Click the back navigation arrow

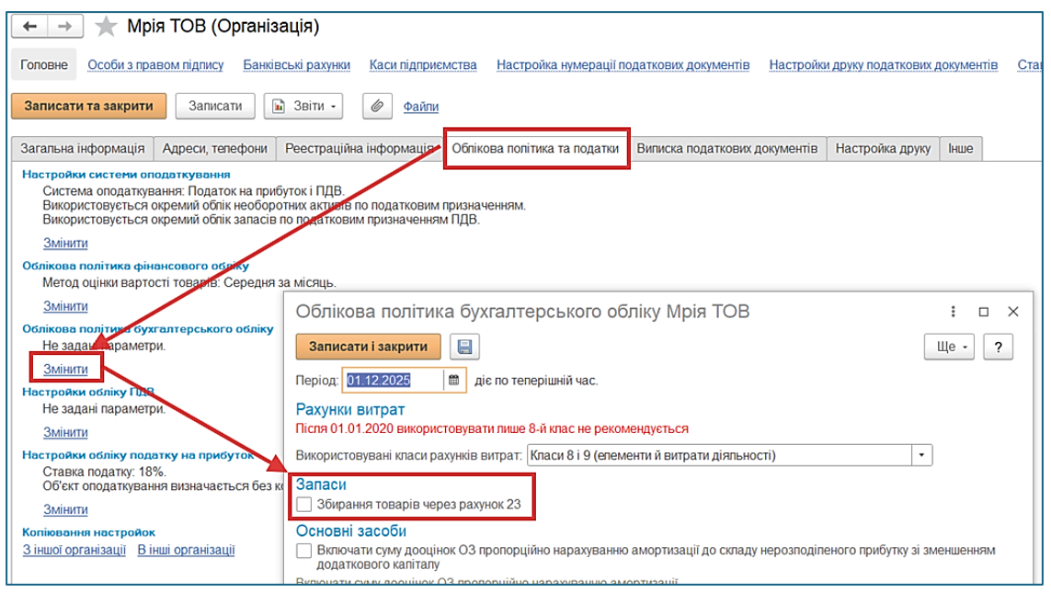click(x=30, y=27)
